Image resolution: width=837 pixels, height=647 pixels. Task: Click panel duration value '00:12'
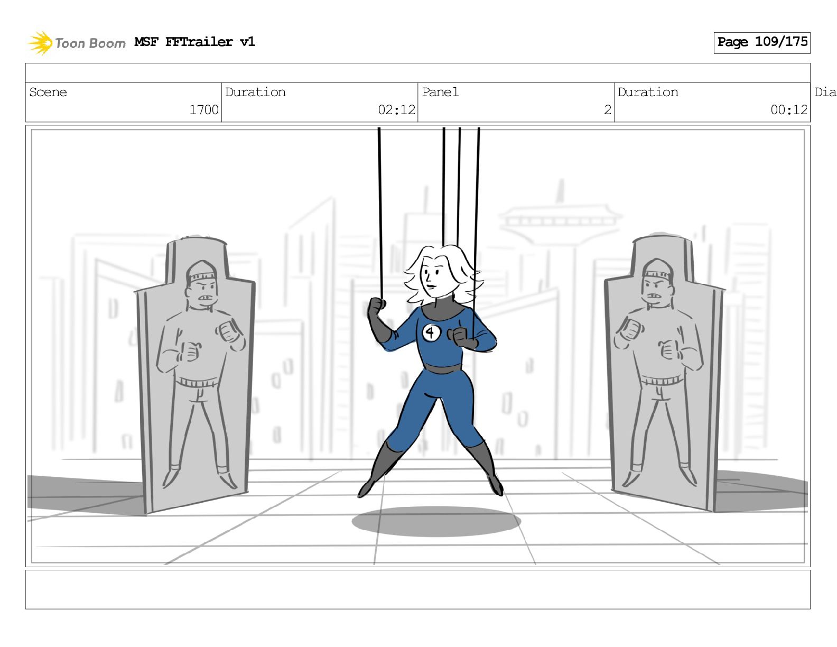click(789, 110)
